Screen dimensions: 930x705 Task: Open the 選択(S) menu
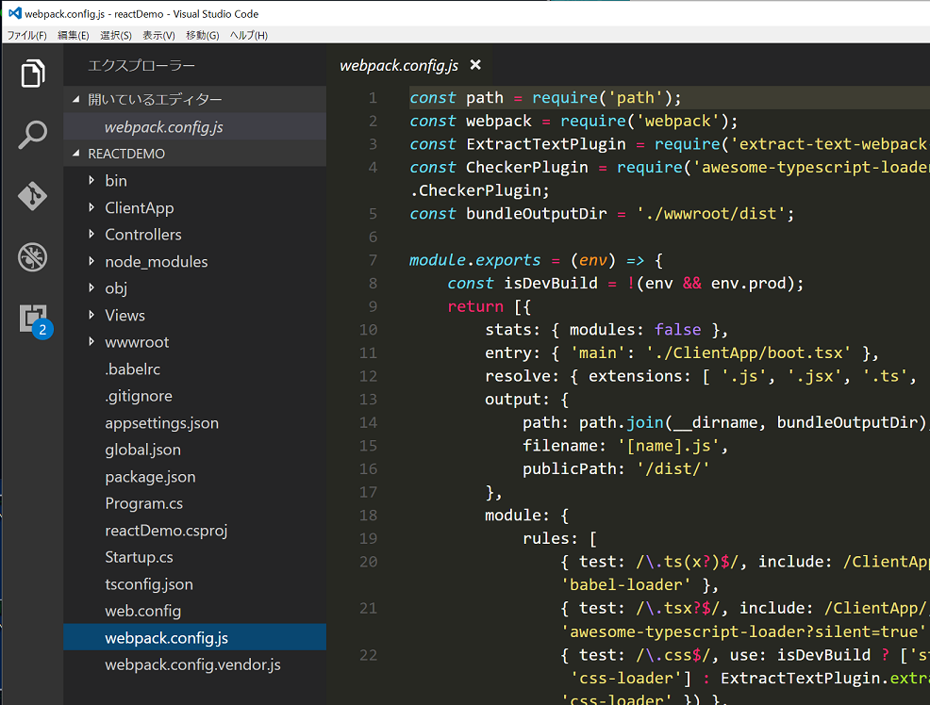coord(116,36)
